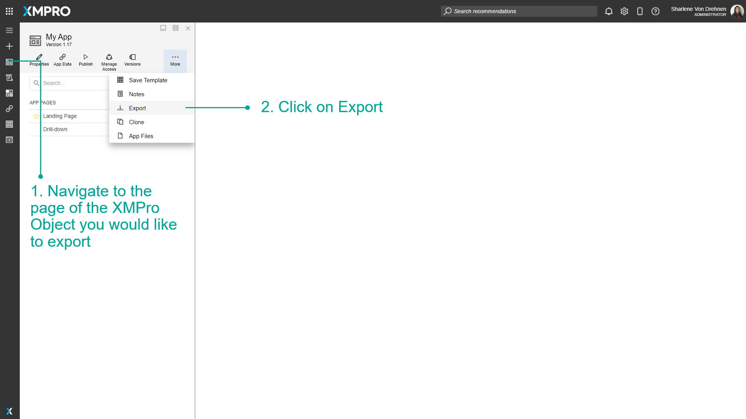
Task: Expand the More options menu
Action: (175, 60)
